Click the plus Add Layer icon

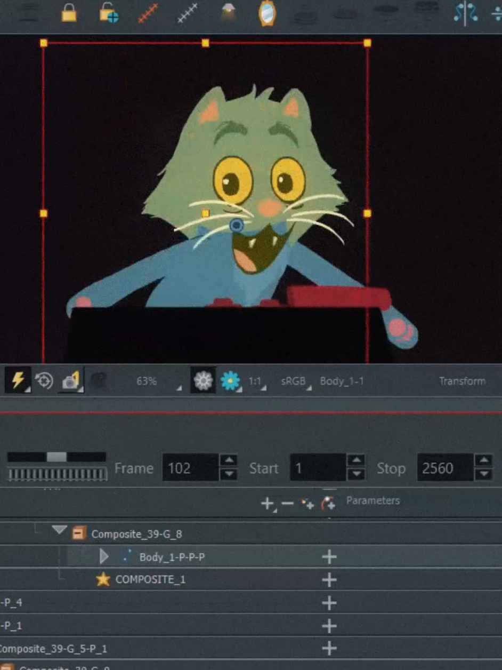point(268,503)
